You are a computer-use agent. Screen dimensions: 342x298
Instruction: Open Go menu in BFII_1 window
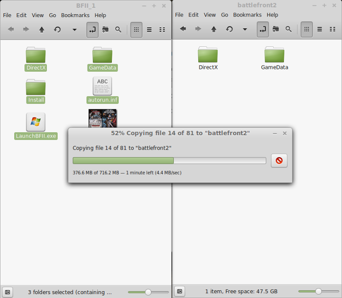52,15
